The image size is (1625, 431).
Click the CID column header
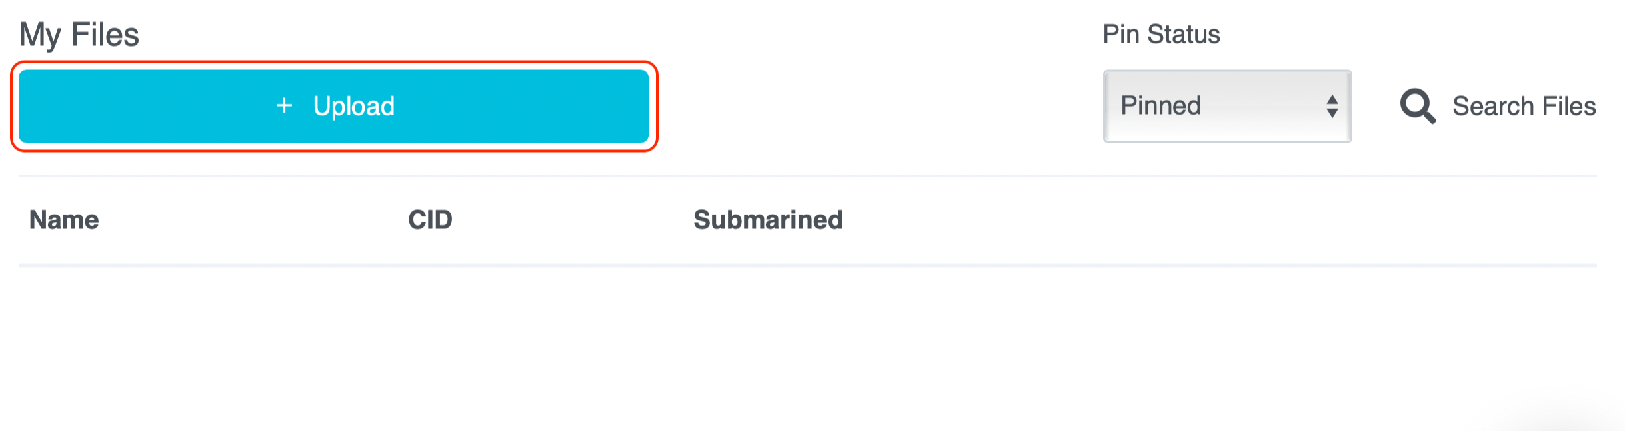click(x=430, y=220)
